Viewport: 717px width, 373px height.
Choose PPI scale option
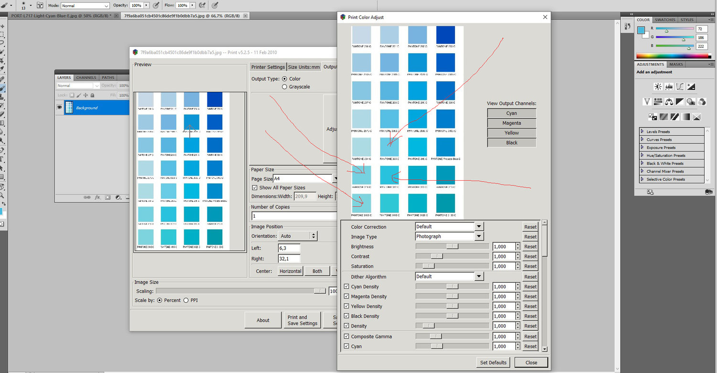(186, 300)
